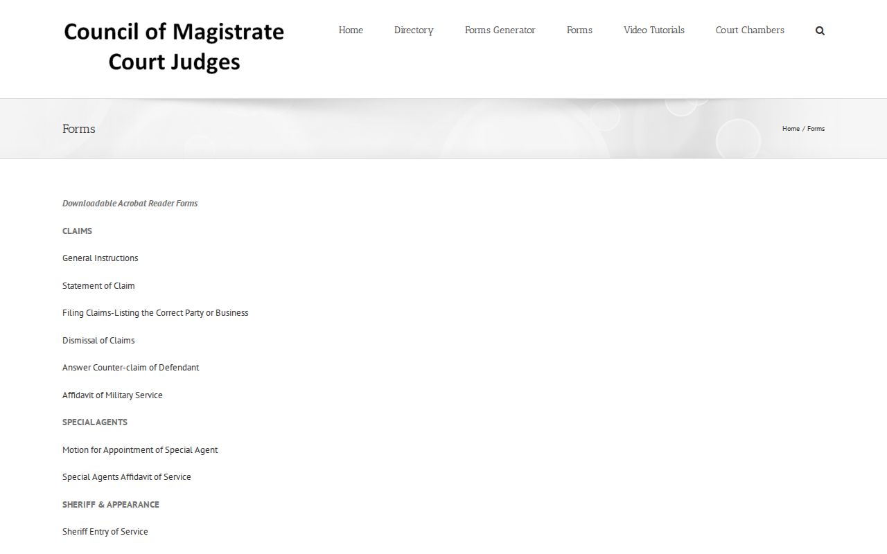Click the Downloadable Acrobat Reader Forms text
This screenshot has height=554, width=887.
coord(130,204)
